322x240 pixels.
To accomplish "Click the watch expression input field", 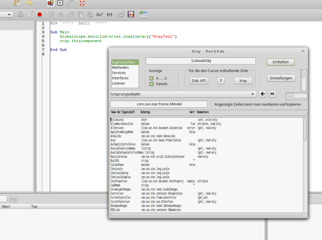I will tap(4, 198).
